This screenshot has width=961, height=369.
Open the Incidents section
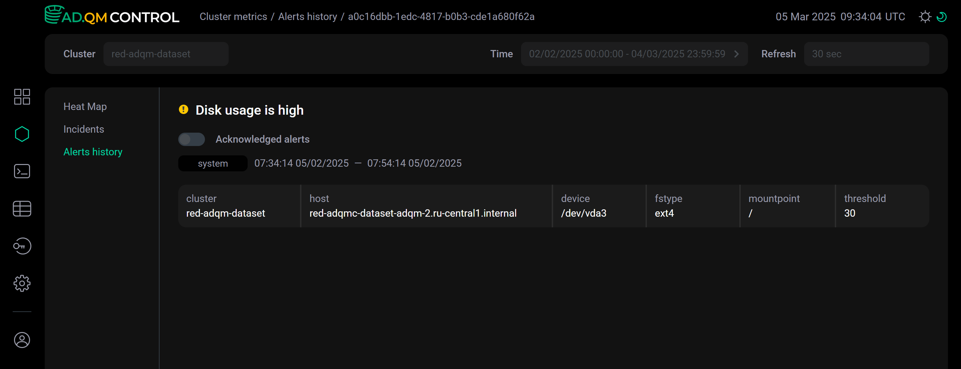tap(83, 129)
